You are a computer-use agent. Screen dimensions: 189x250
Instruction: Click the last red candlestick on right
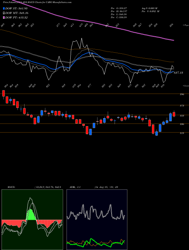pos(174,114)
